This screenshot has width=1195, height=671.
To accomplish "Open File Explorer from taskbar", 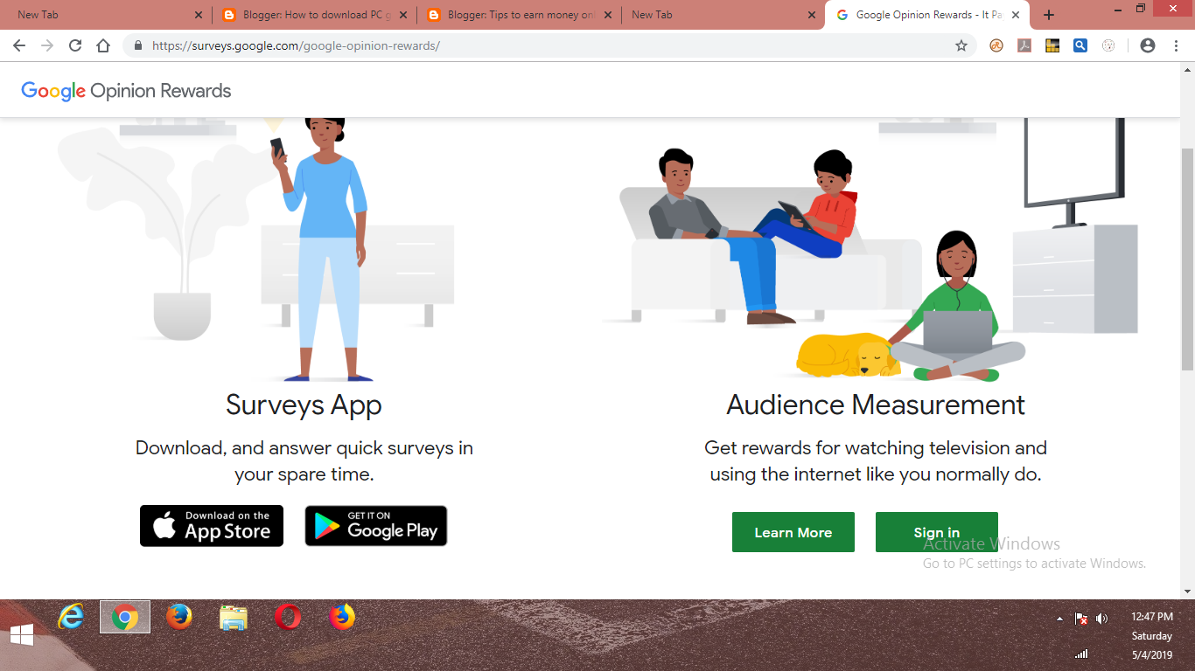I will pos(234,618).
